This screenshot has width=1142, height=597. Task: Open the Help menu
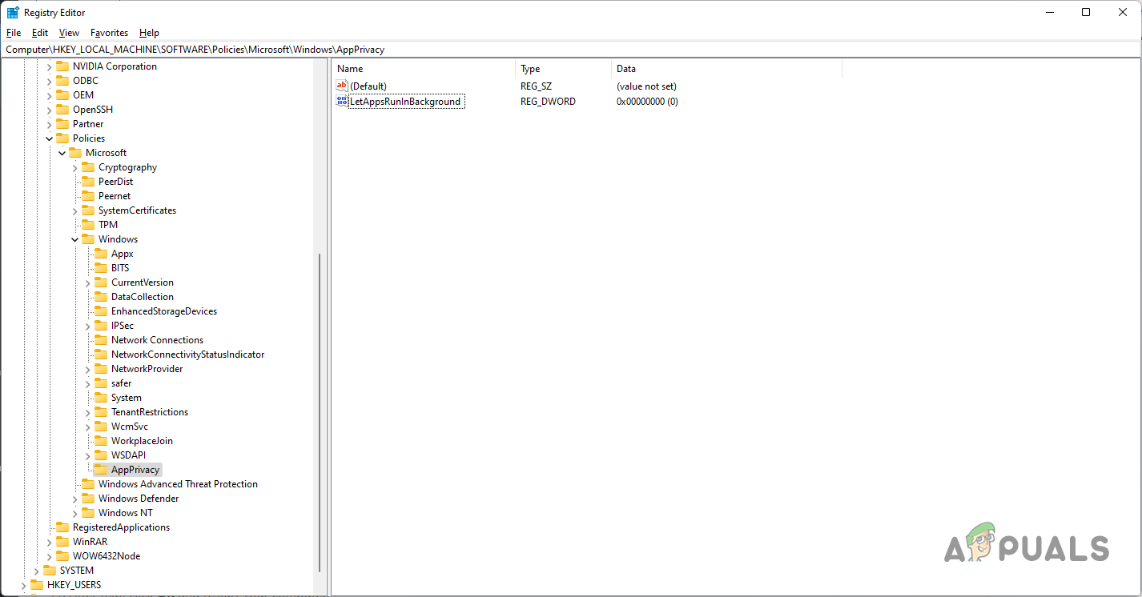(149, 33)
